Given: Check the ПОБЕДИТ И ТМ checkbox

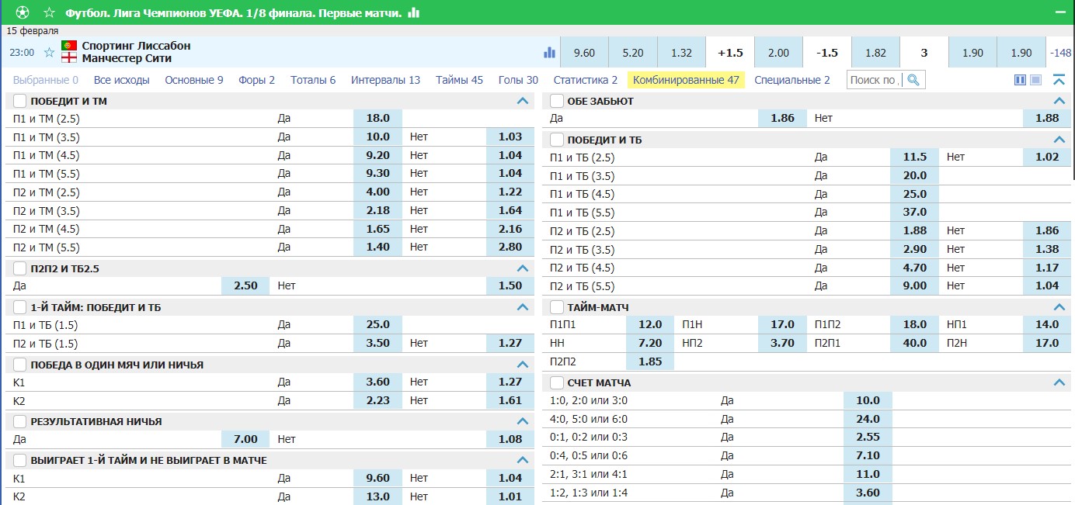Looking at the screenshot, I should coord(20,101).
